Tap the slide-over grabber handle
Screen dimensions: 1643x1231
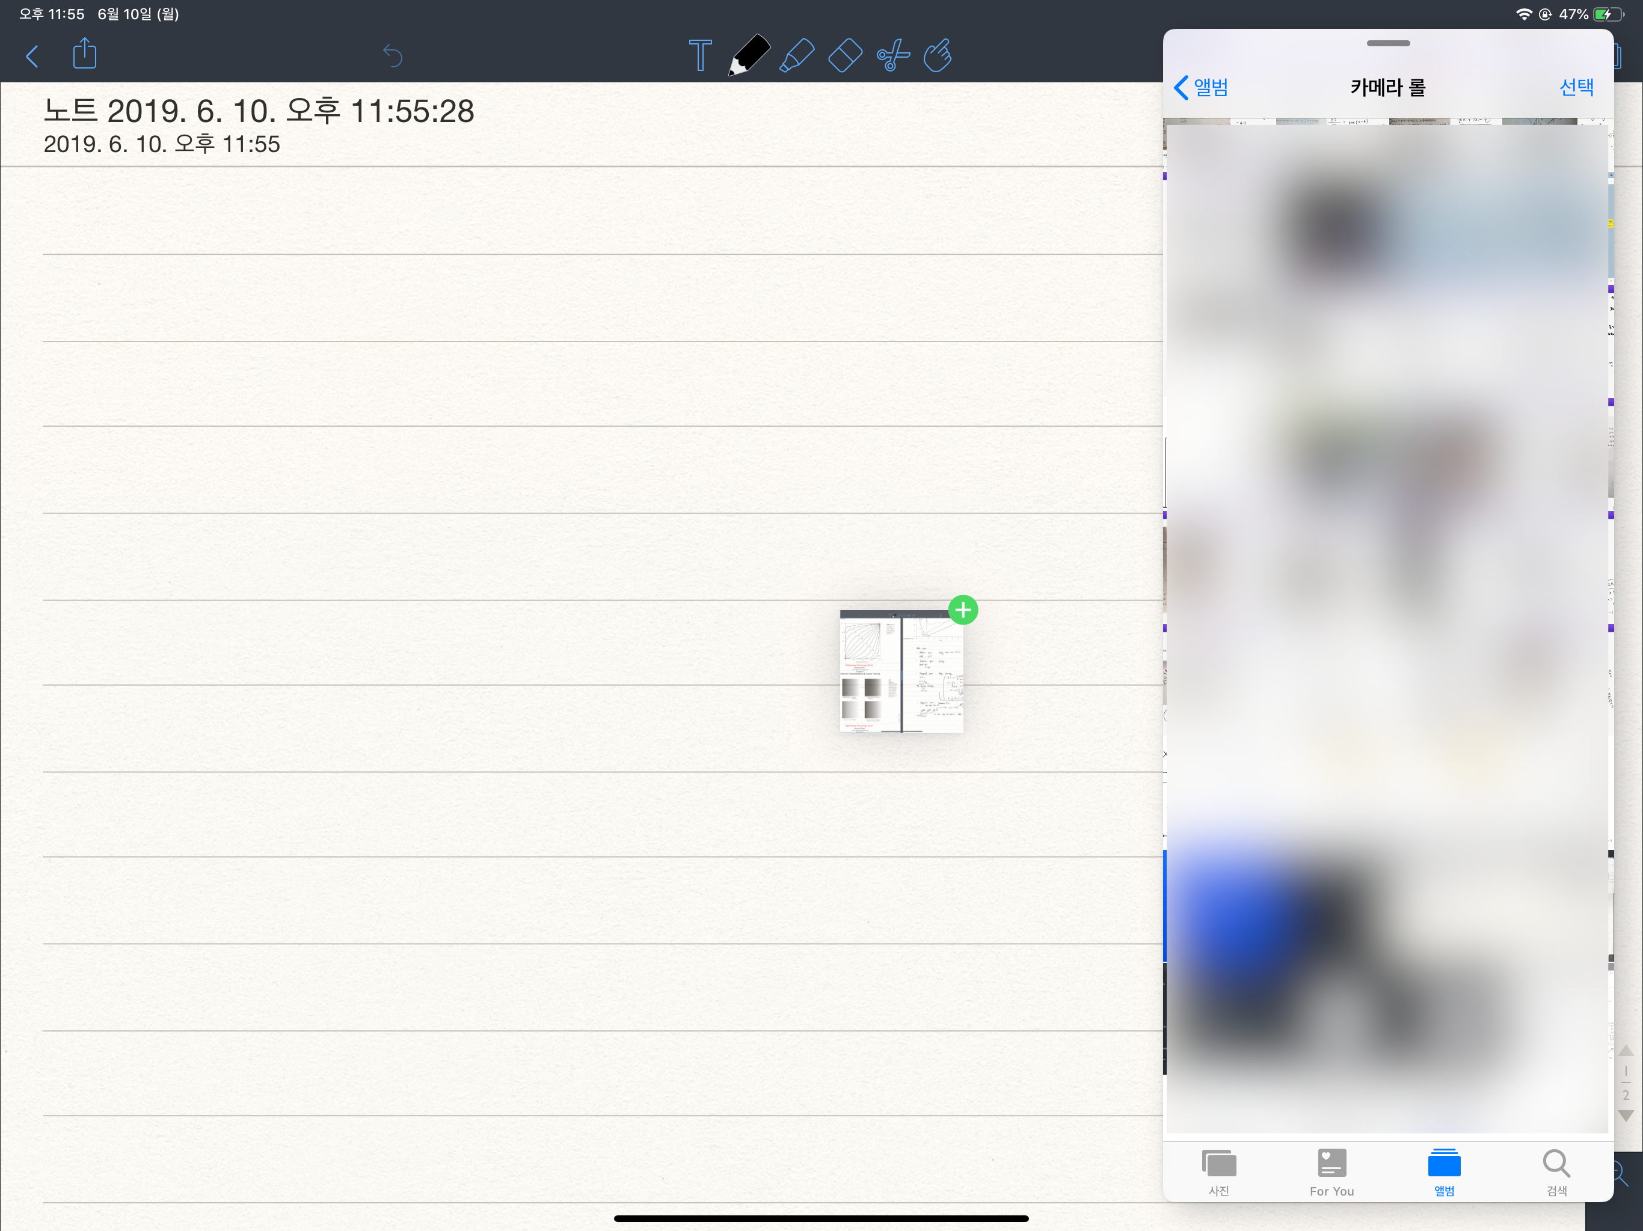tap(1387, 43)
